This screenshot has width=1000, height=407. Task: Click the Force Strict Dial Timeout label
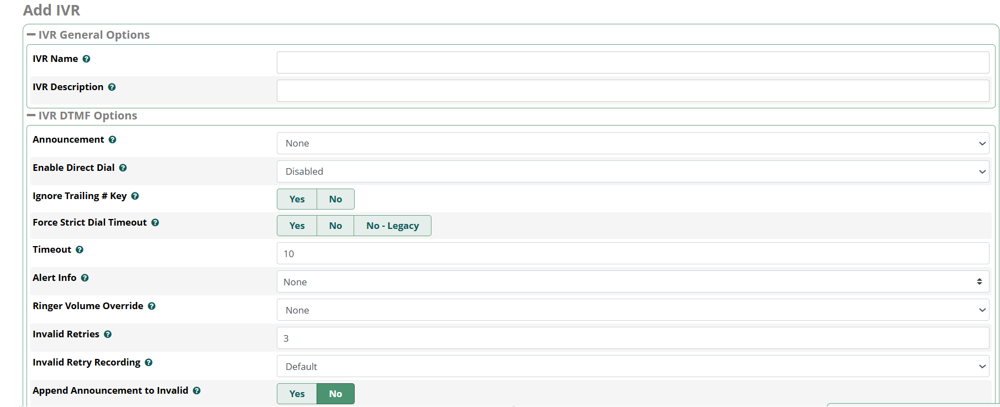90,222
